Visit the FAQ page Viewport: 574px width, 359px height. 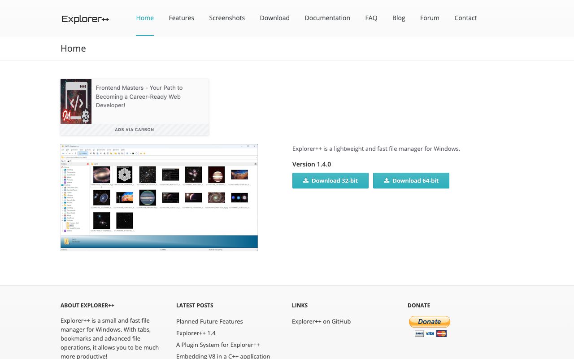pyautogui.click(x=371, y=18)
